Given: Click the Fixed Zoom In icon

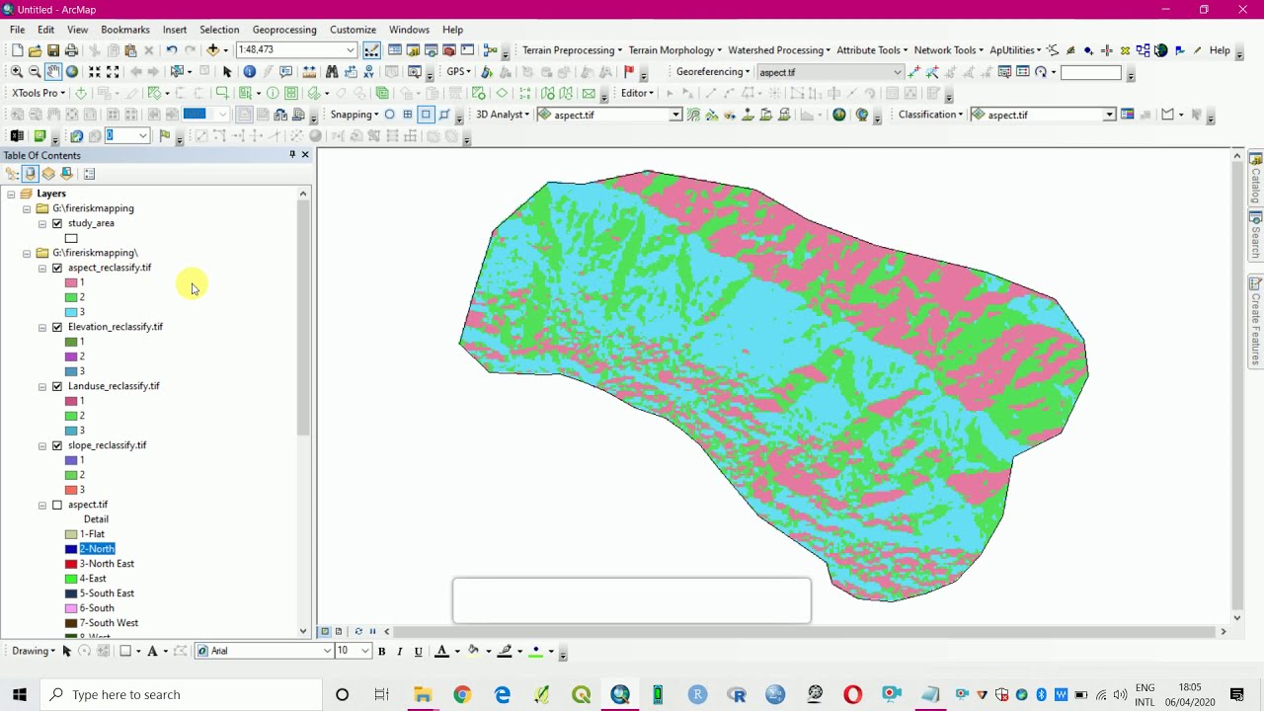Looking at the screenshot, I should coord(95,72).
